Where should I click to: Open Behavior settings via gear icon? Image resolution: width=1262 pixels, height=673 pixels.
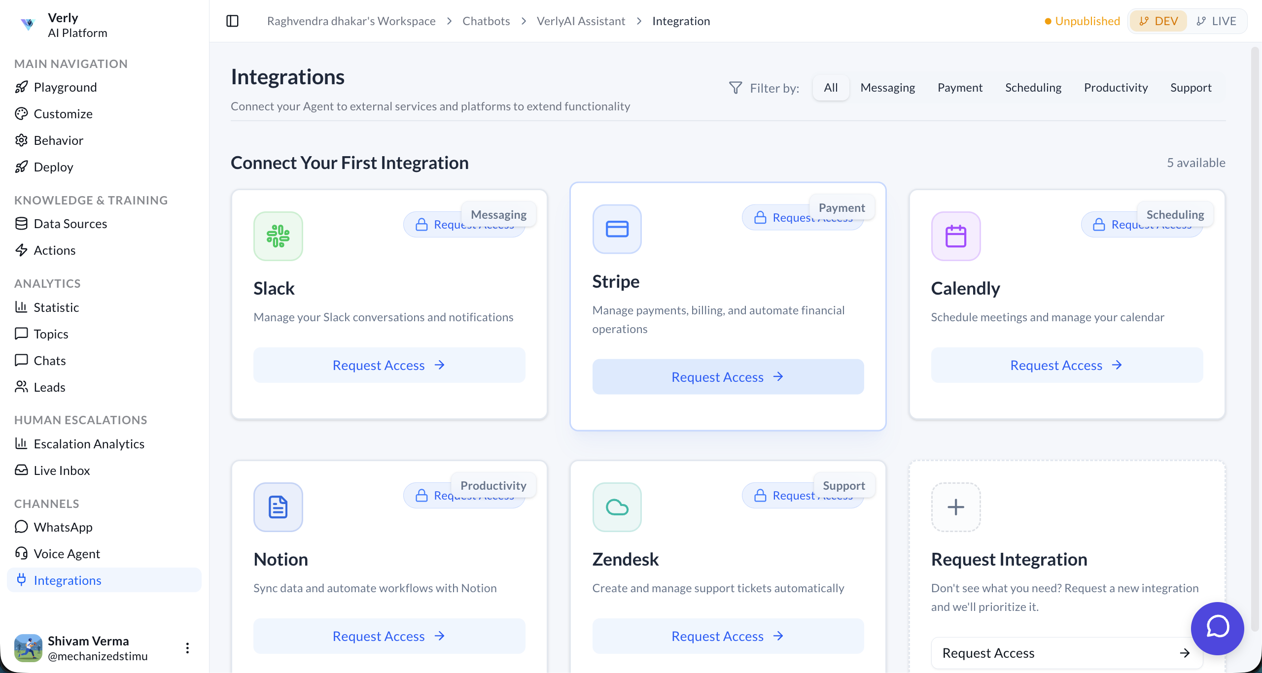[x=21, y=140]
